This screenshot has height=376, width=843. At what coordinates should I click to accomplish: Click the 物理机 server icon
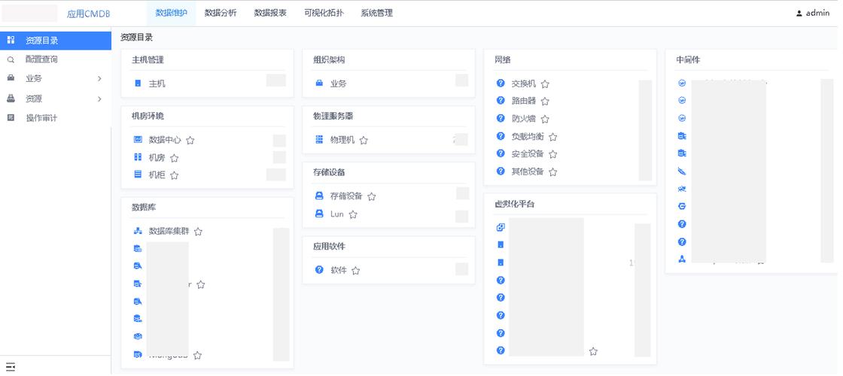click(319, 140)
